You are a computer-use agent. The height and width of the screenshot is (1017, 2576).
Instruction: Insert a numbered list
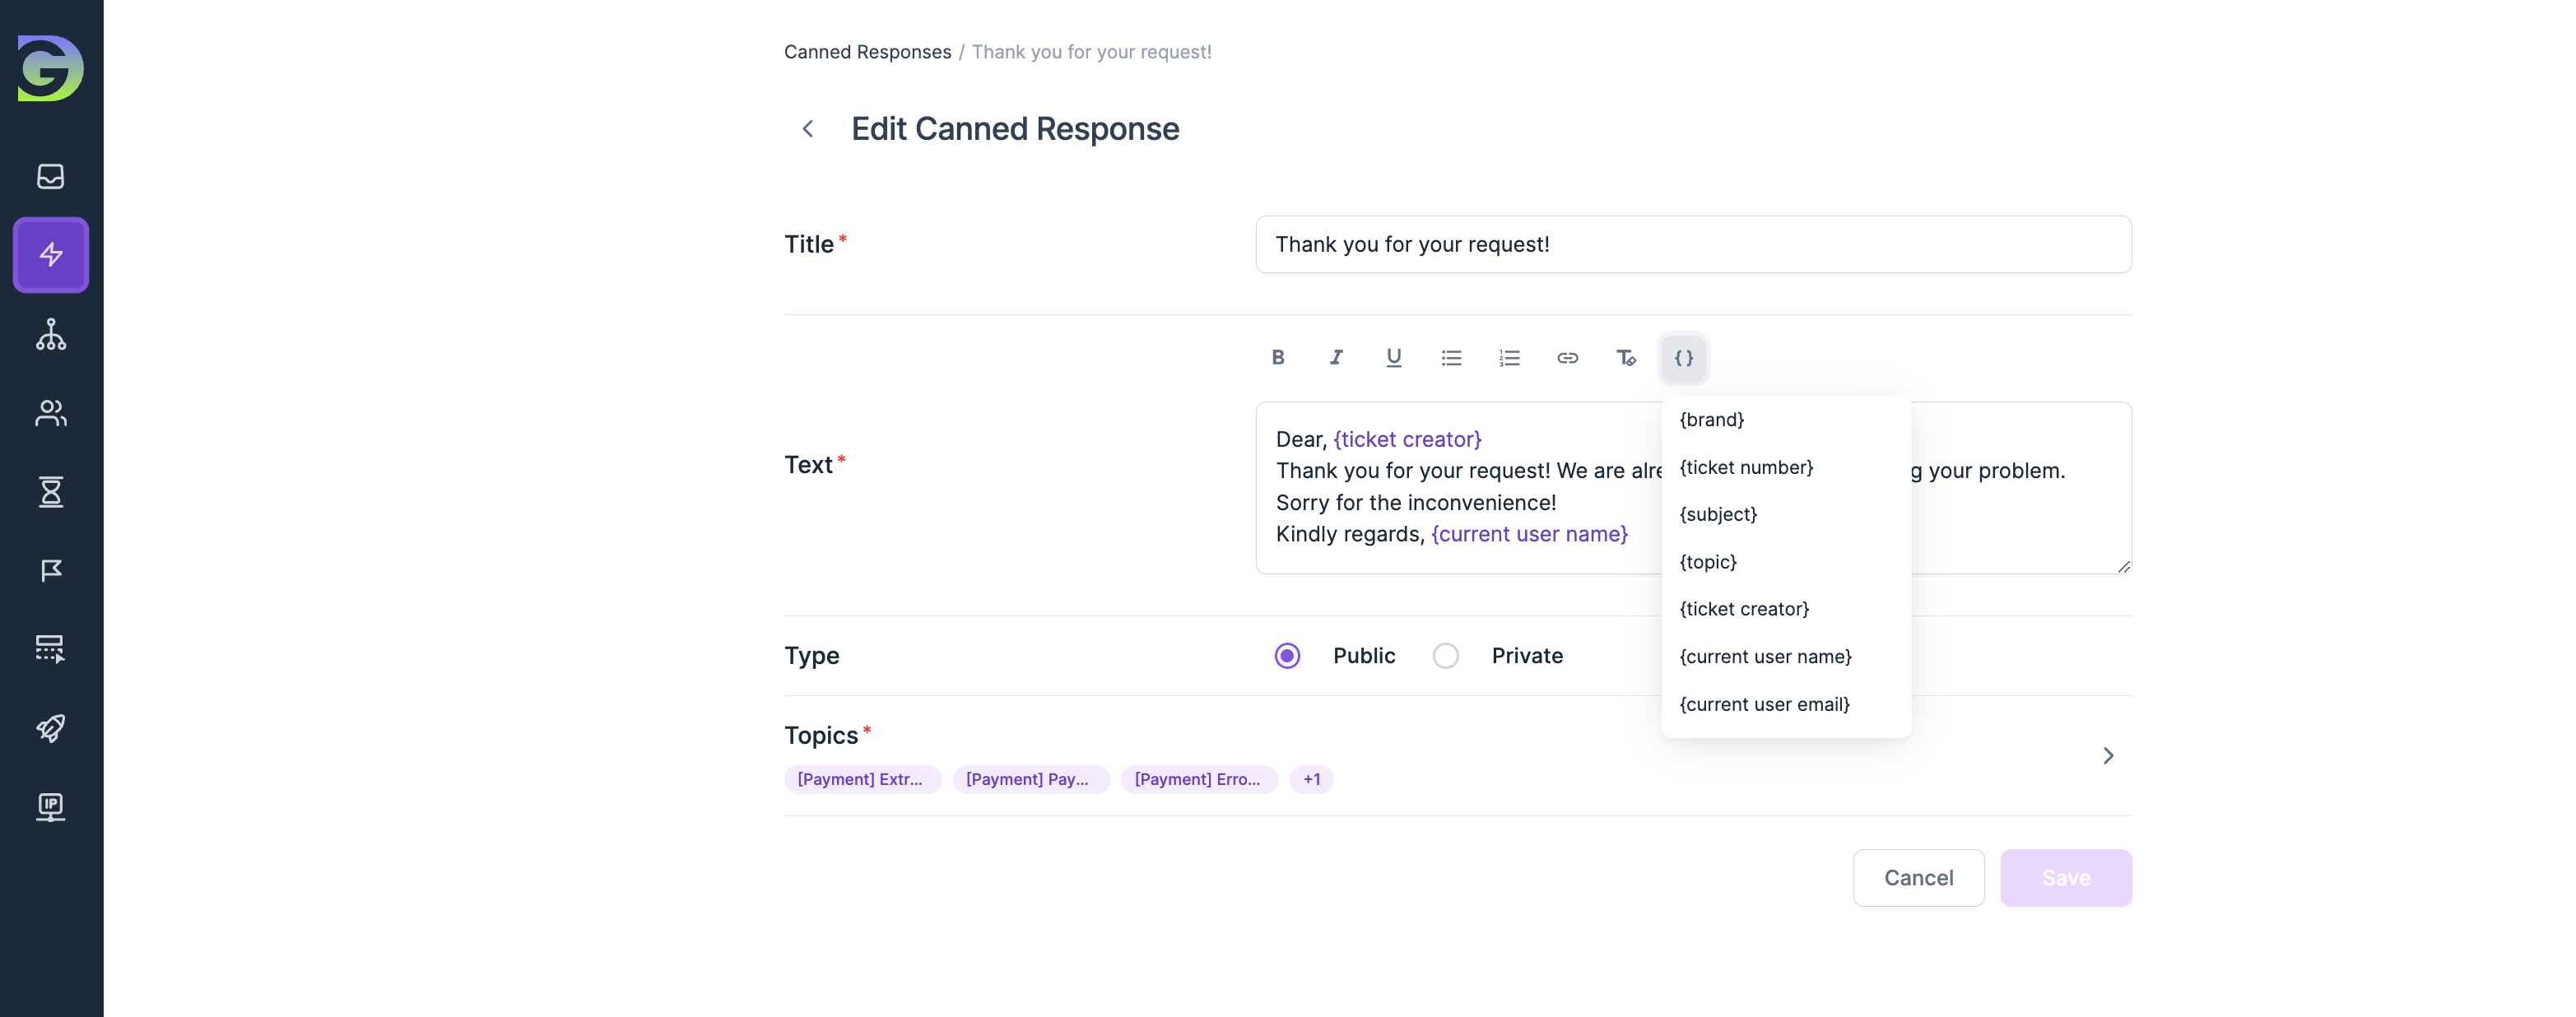(1509, 358)
